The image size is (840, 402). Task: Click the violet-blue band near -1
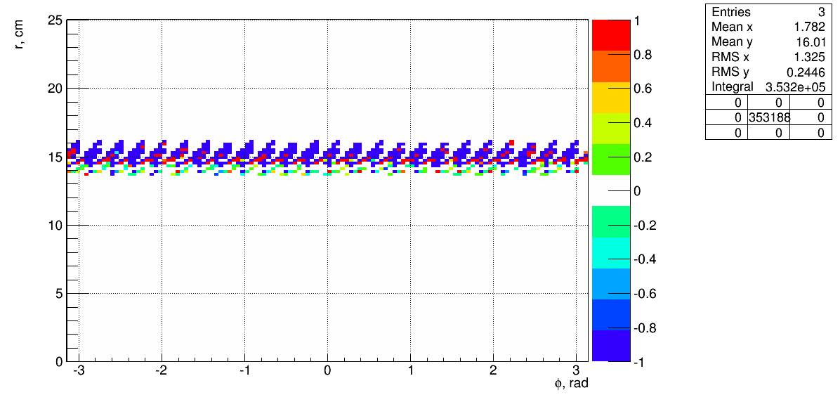click(611, 346)
